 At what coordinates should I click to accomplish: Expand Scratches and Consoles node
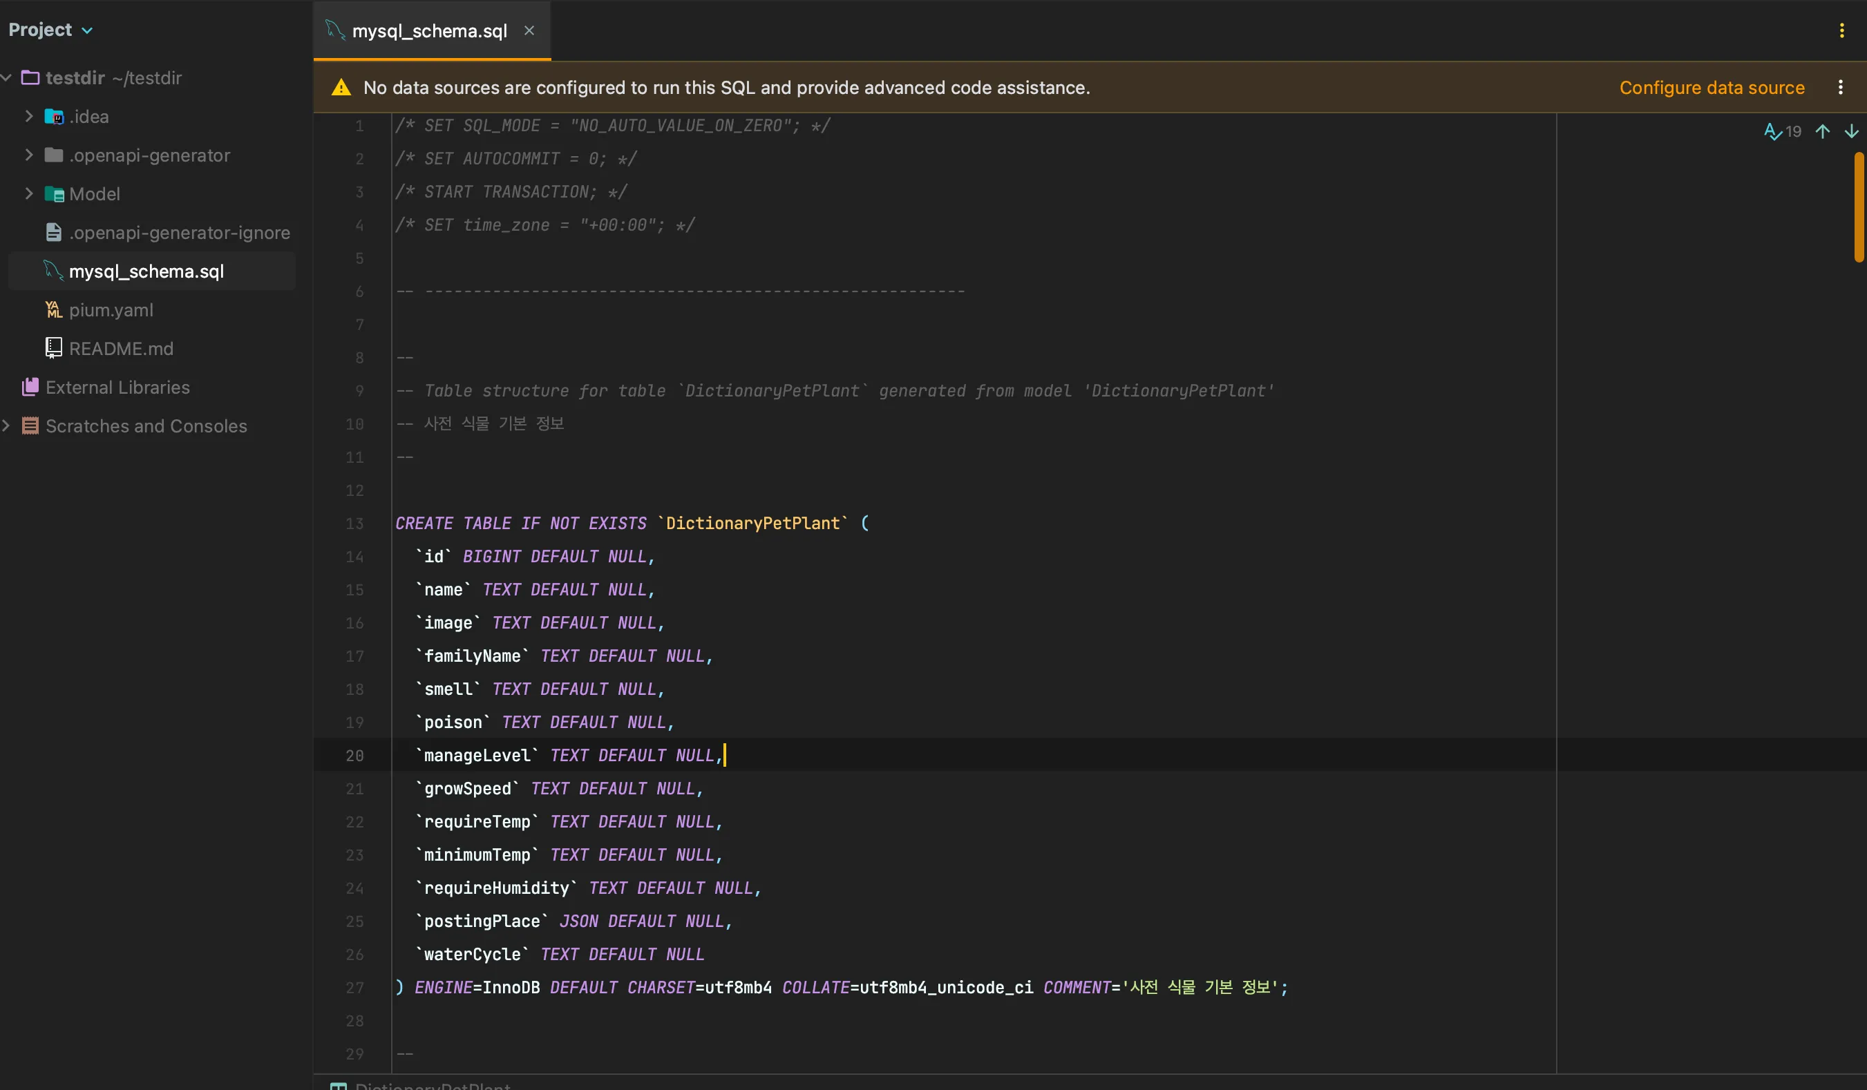(7, 426)
